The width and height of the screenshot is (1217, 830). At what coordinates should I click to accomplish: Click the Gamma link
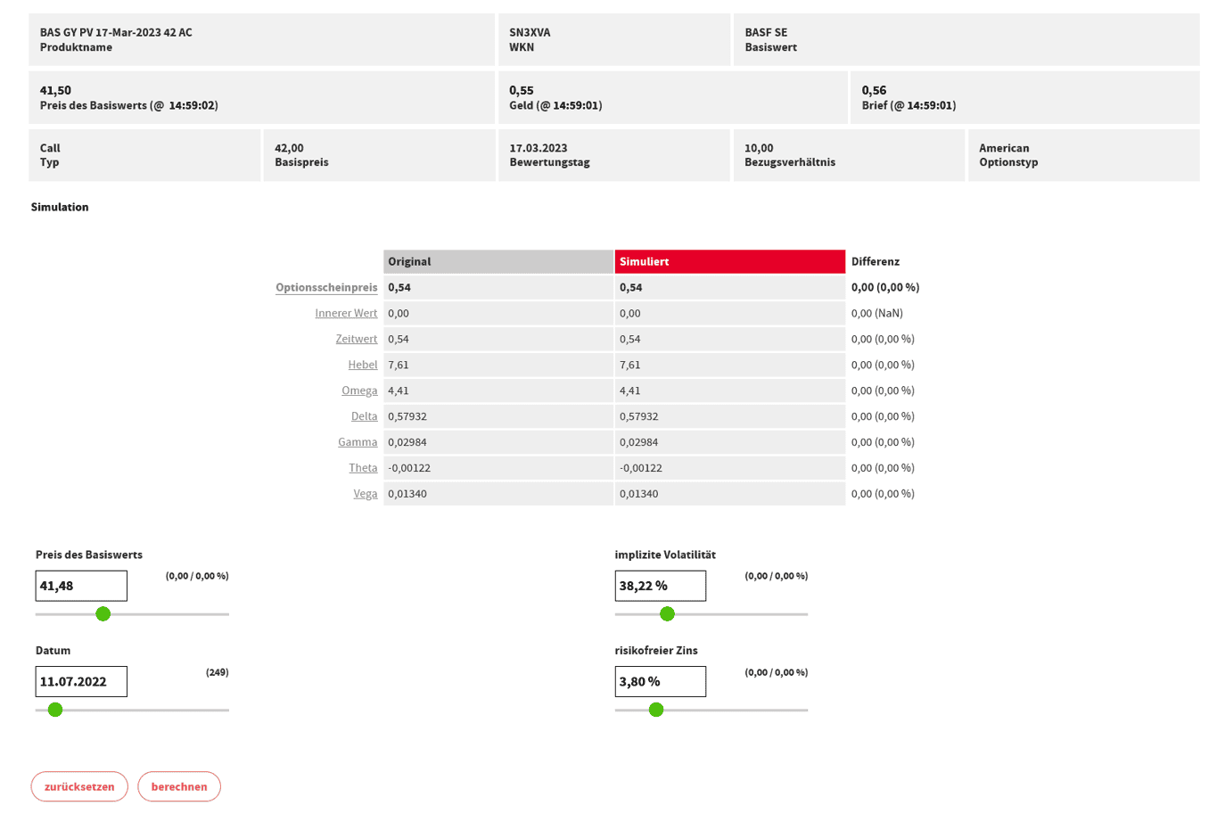coord(358,442)
